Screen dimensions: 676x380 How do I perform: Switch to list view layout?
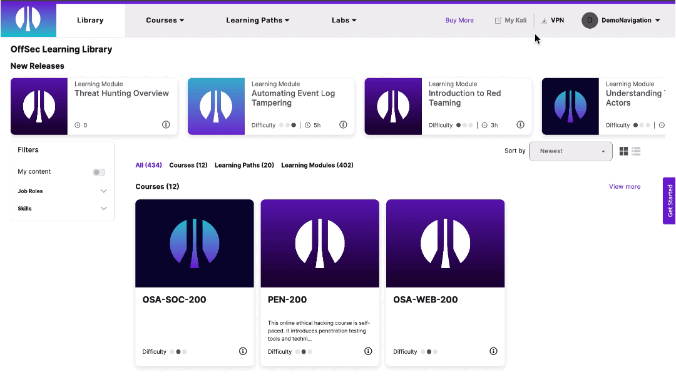pos(636,151)
